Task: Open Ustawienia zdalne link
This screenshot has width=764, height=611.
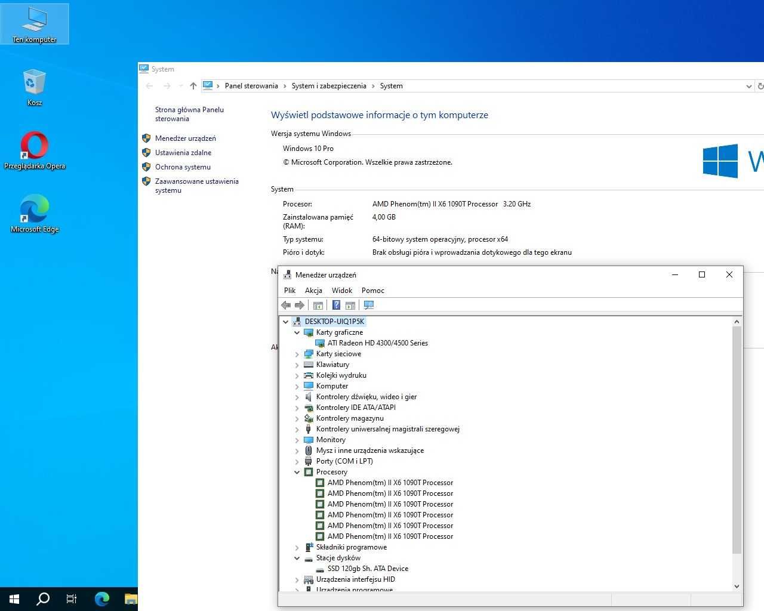Action: click(183, 153)
